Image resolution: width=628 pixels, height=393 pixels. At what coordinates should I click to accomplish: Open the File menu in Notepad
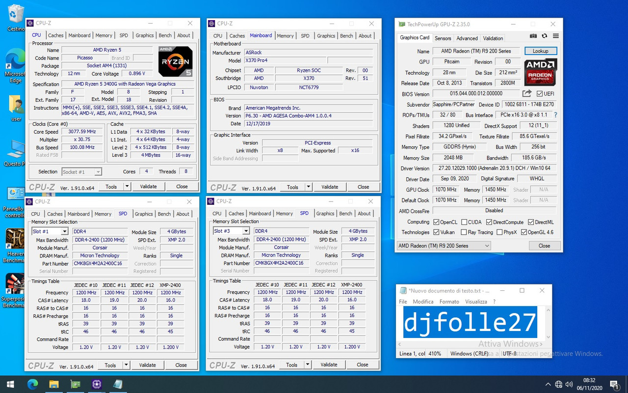point(403,302)
